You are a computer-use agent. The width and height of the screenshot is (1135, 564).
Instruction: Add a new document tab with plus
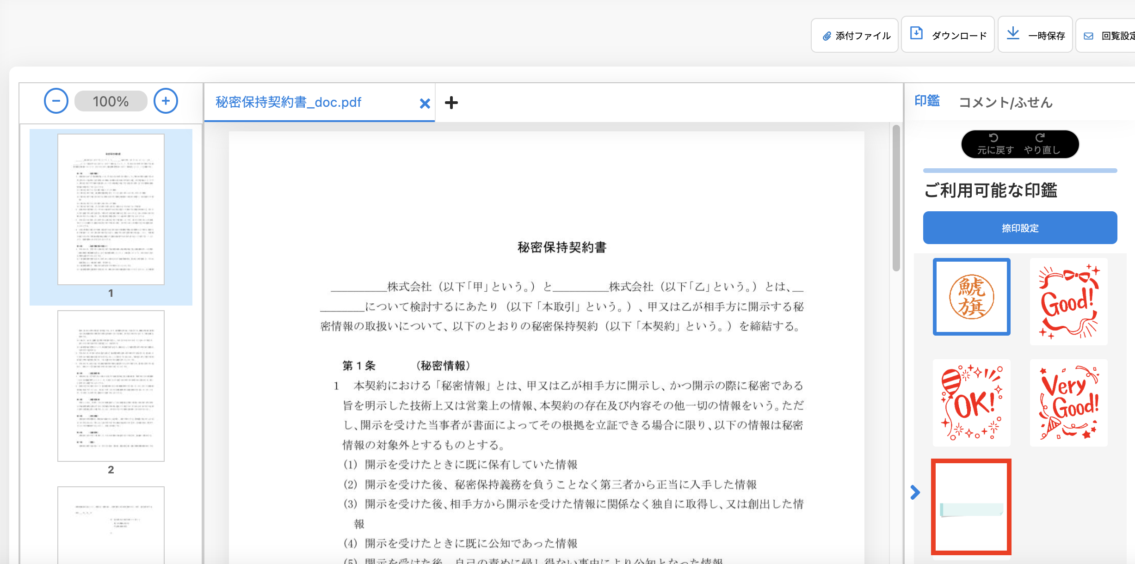click(451, 103)
